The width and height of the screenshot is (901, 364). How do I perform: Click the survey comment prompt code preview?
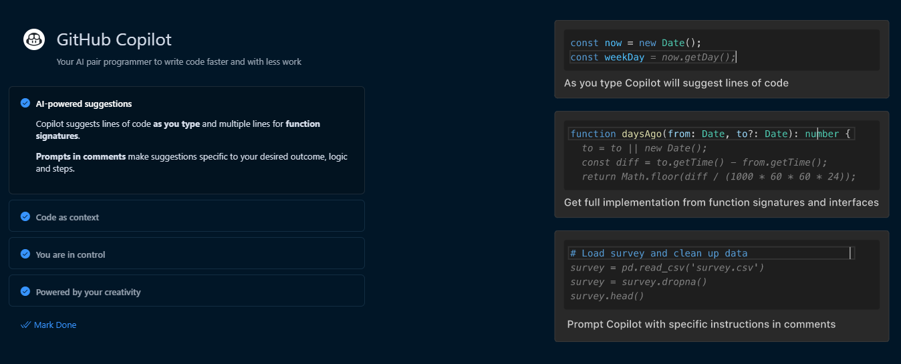coord(722,275)
